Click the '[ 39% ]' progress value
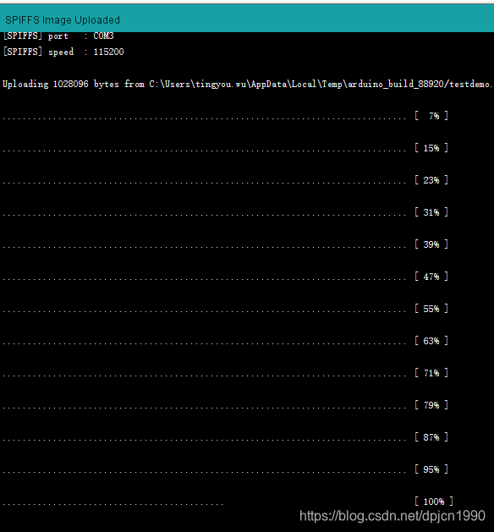Viewport: 494px width, 532px height. [x=431, y=244]
